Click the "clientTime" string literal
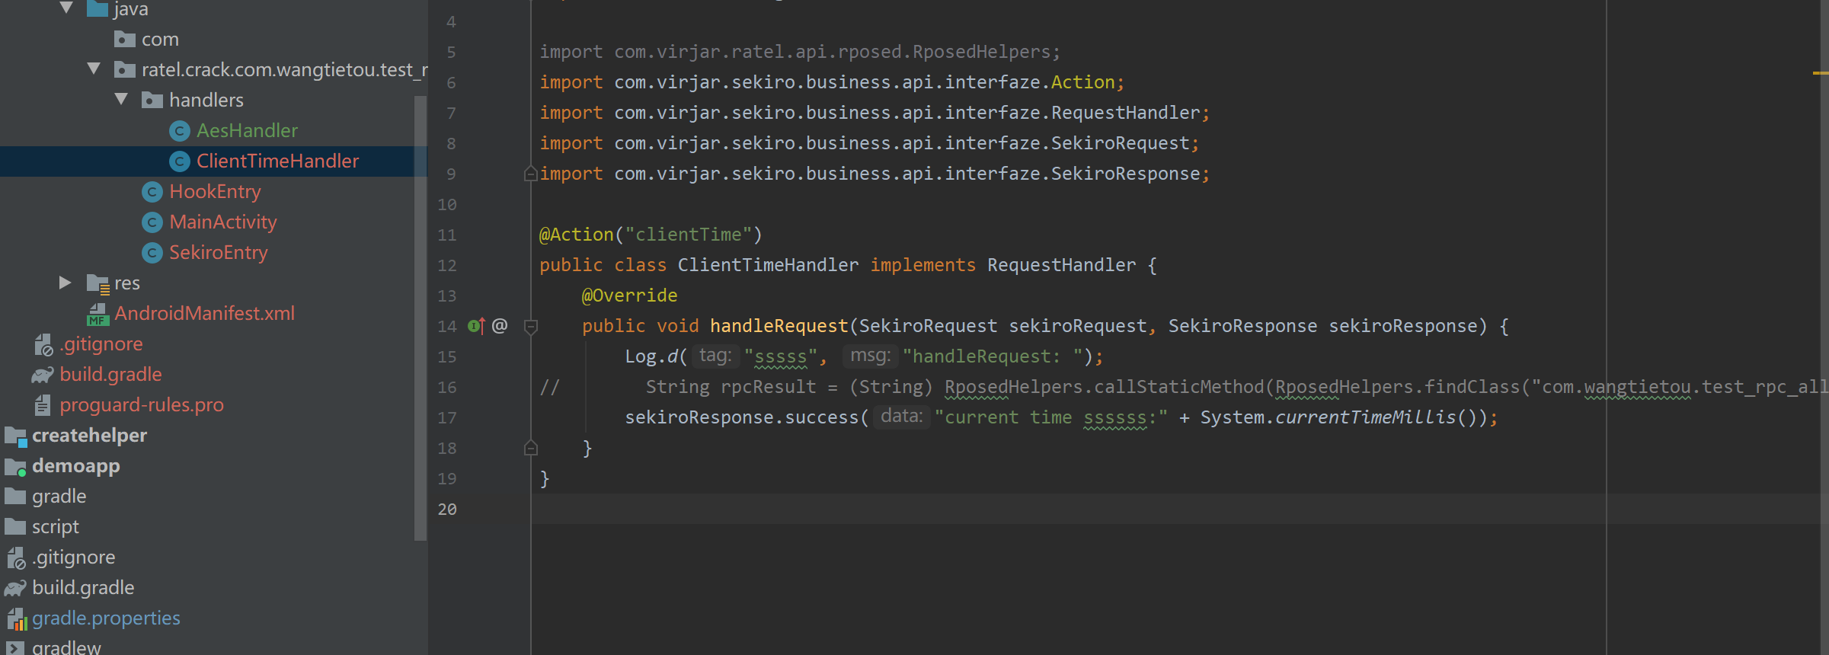 [x=689, y=235]
